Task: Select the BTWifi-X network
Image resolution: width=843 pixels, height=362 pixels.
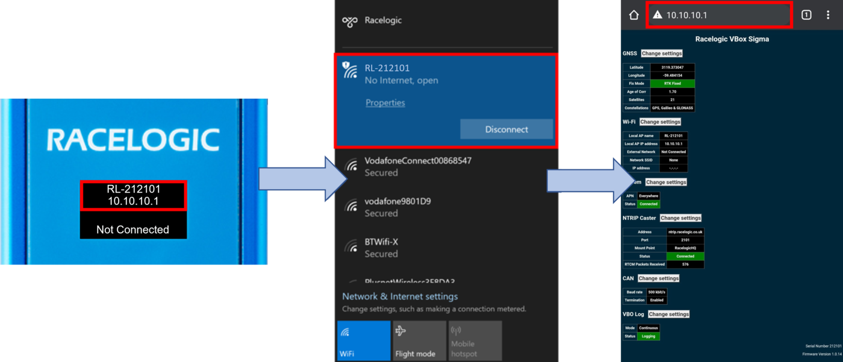Action: click(446, 248)
